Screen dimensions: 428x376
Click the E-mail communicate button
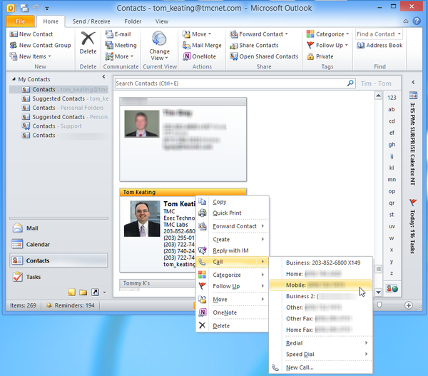tap(118, 34)
